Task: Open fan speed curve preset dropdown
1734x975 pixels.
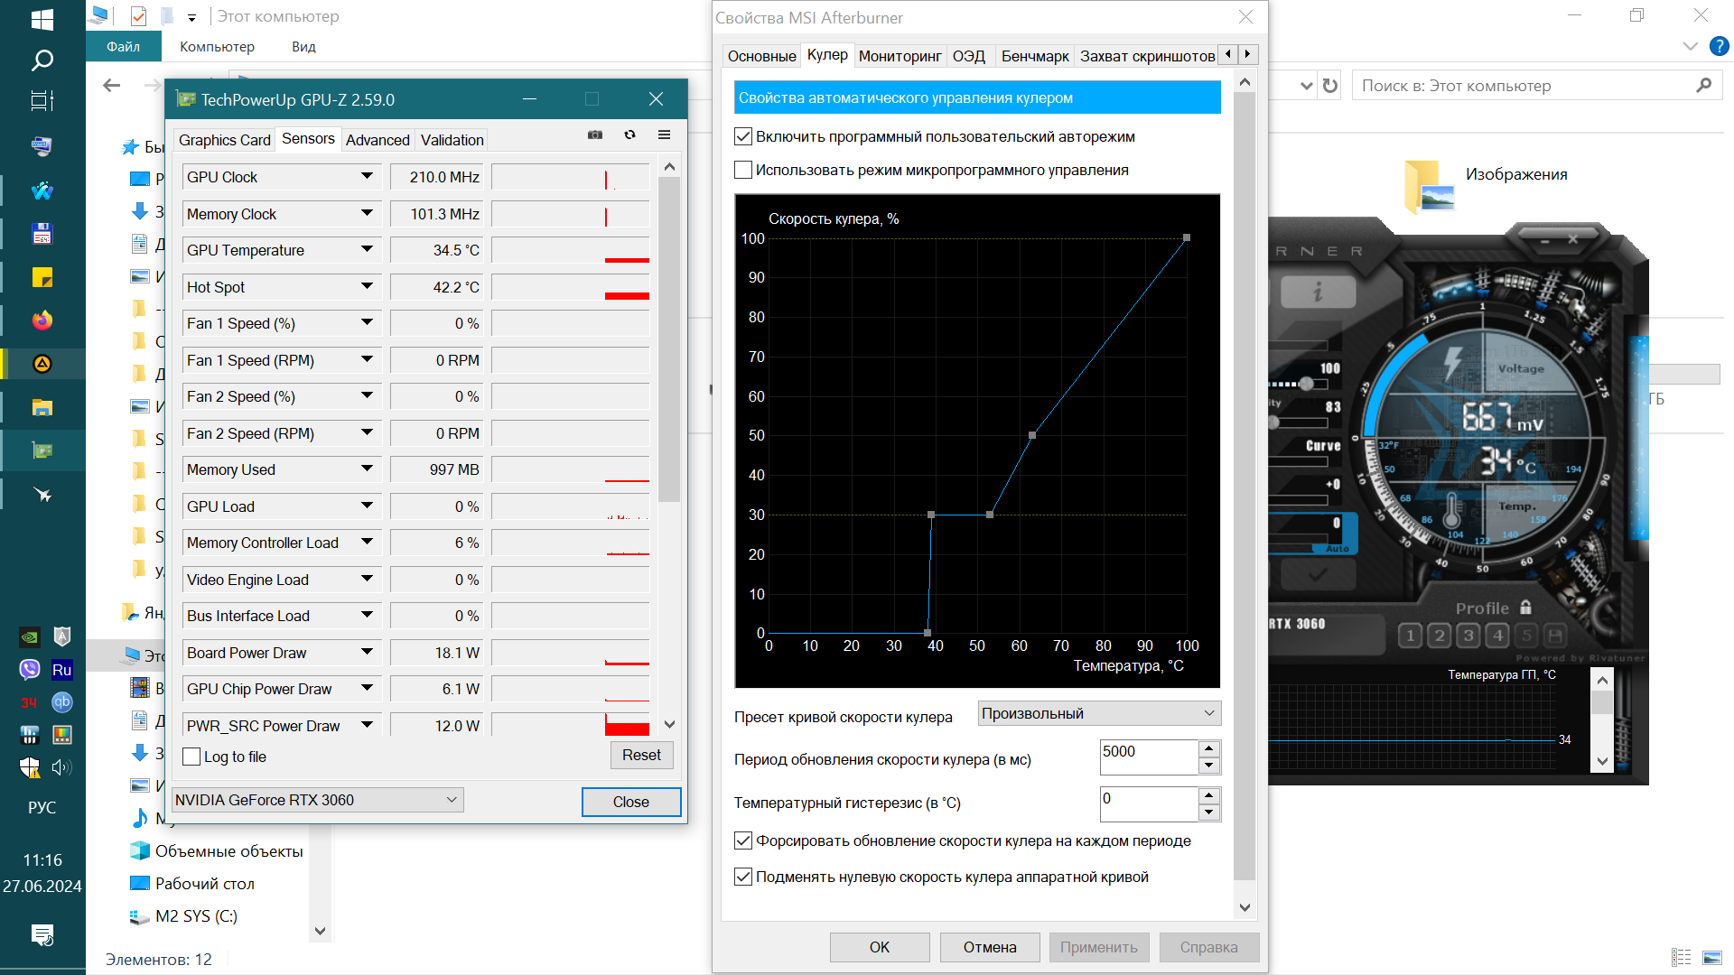Action: coord(1099,713)
